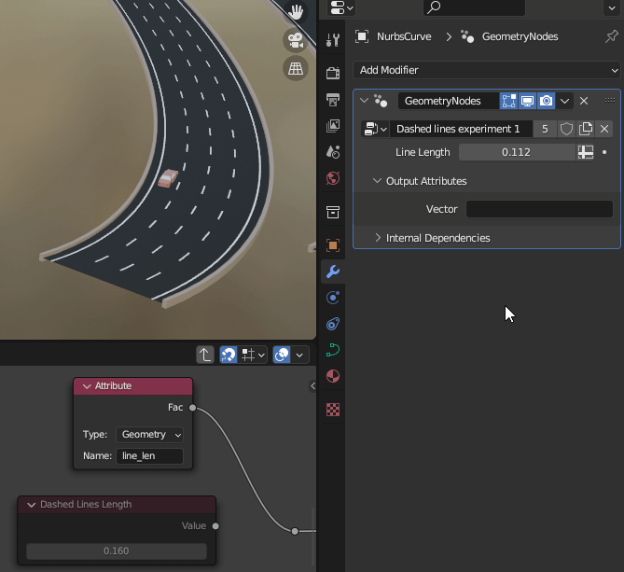624x572 pixels.
Task: Open the Object Constraints properties tab
Action: tap(333, 324)
